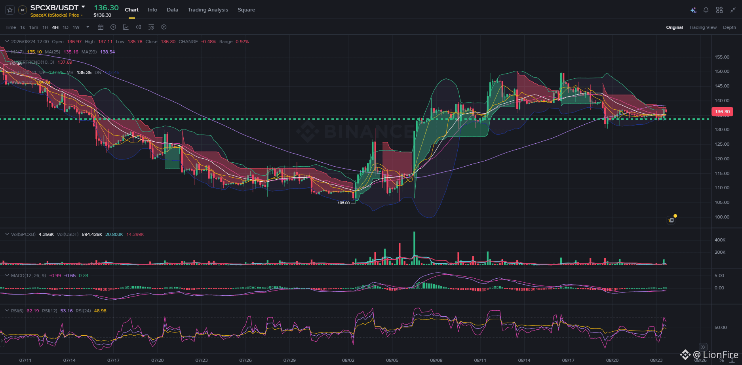Screen dimensions: 742x365
Task: Open the chart display settings icon
Action: click(x=151, y=27)
